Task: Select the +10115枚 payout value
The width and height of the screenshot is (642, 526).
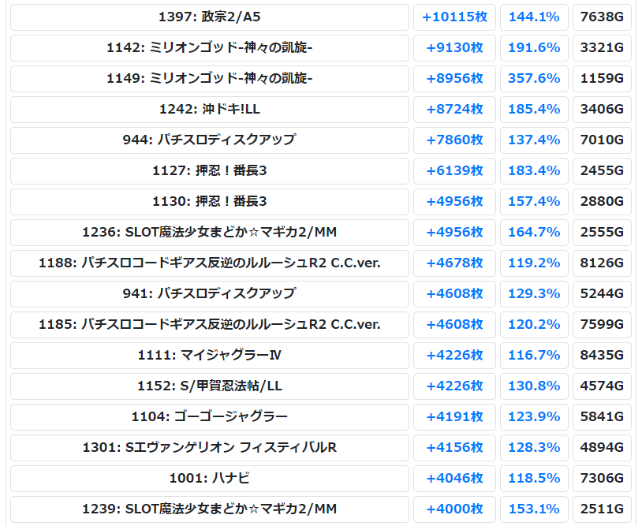Action: click(x=454, y=17)
